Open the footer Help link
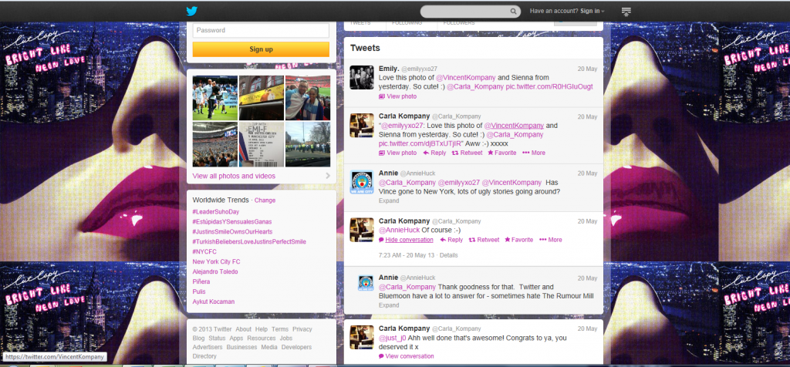The image size is (790, 367). click(262, 329)
